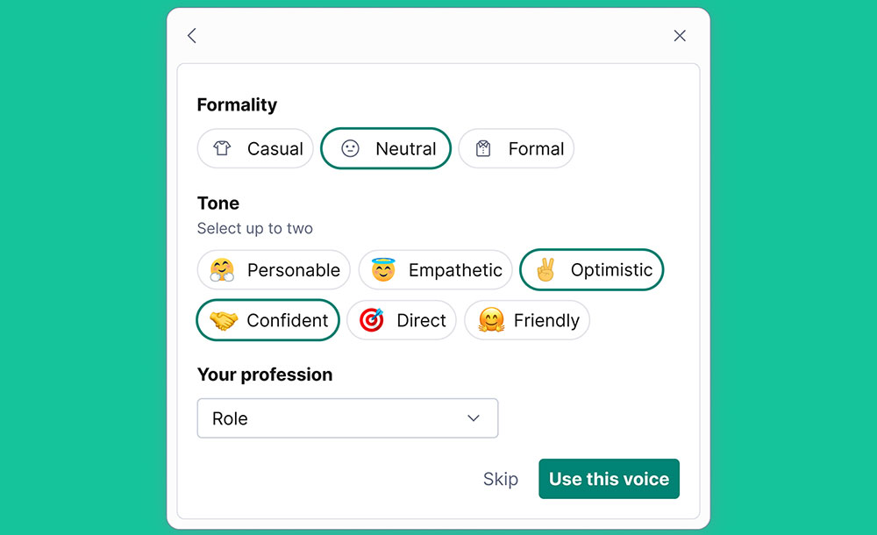Click the Use this voice button

[609, 479]
